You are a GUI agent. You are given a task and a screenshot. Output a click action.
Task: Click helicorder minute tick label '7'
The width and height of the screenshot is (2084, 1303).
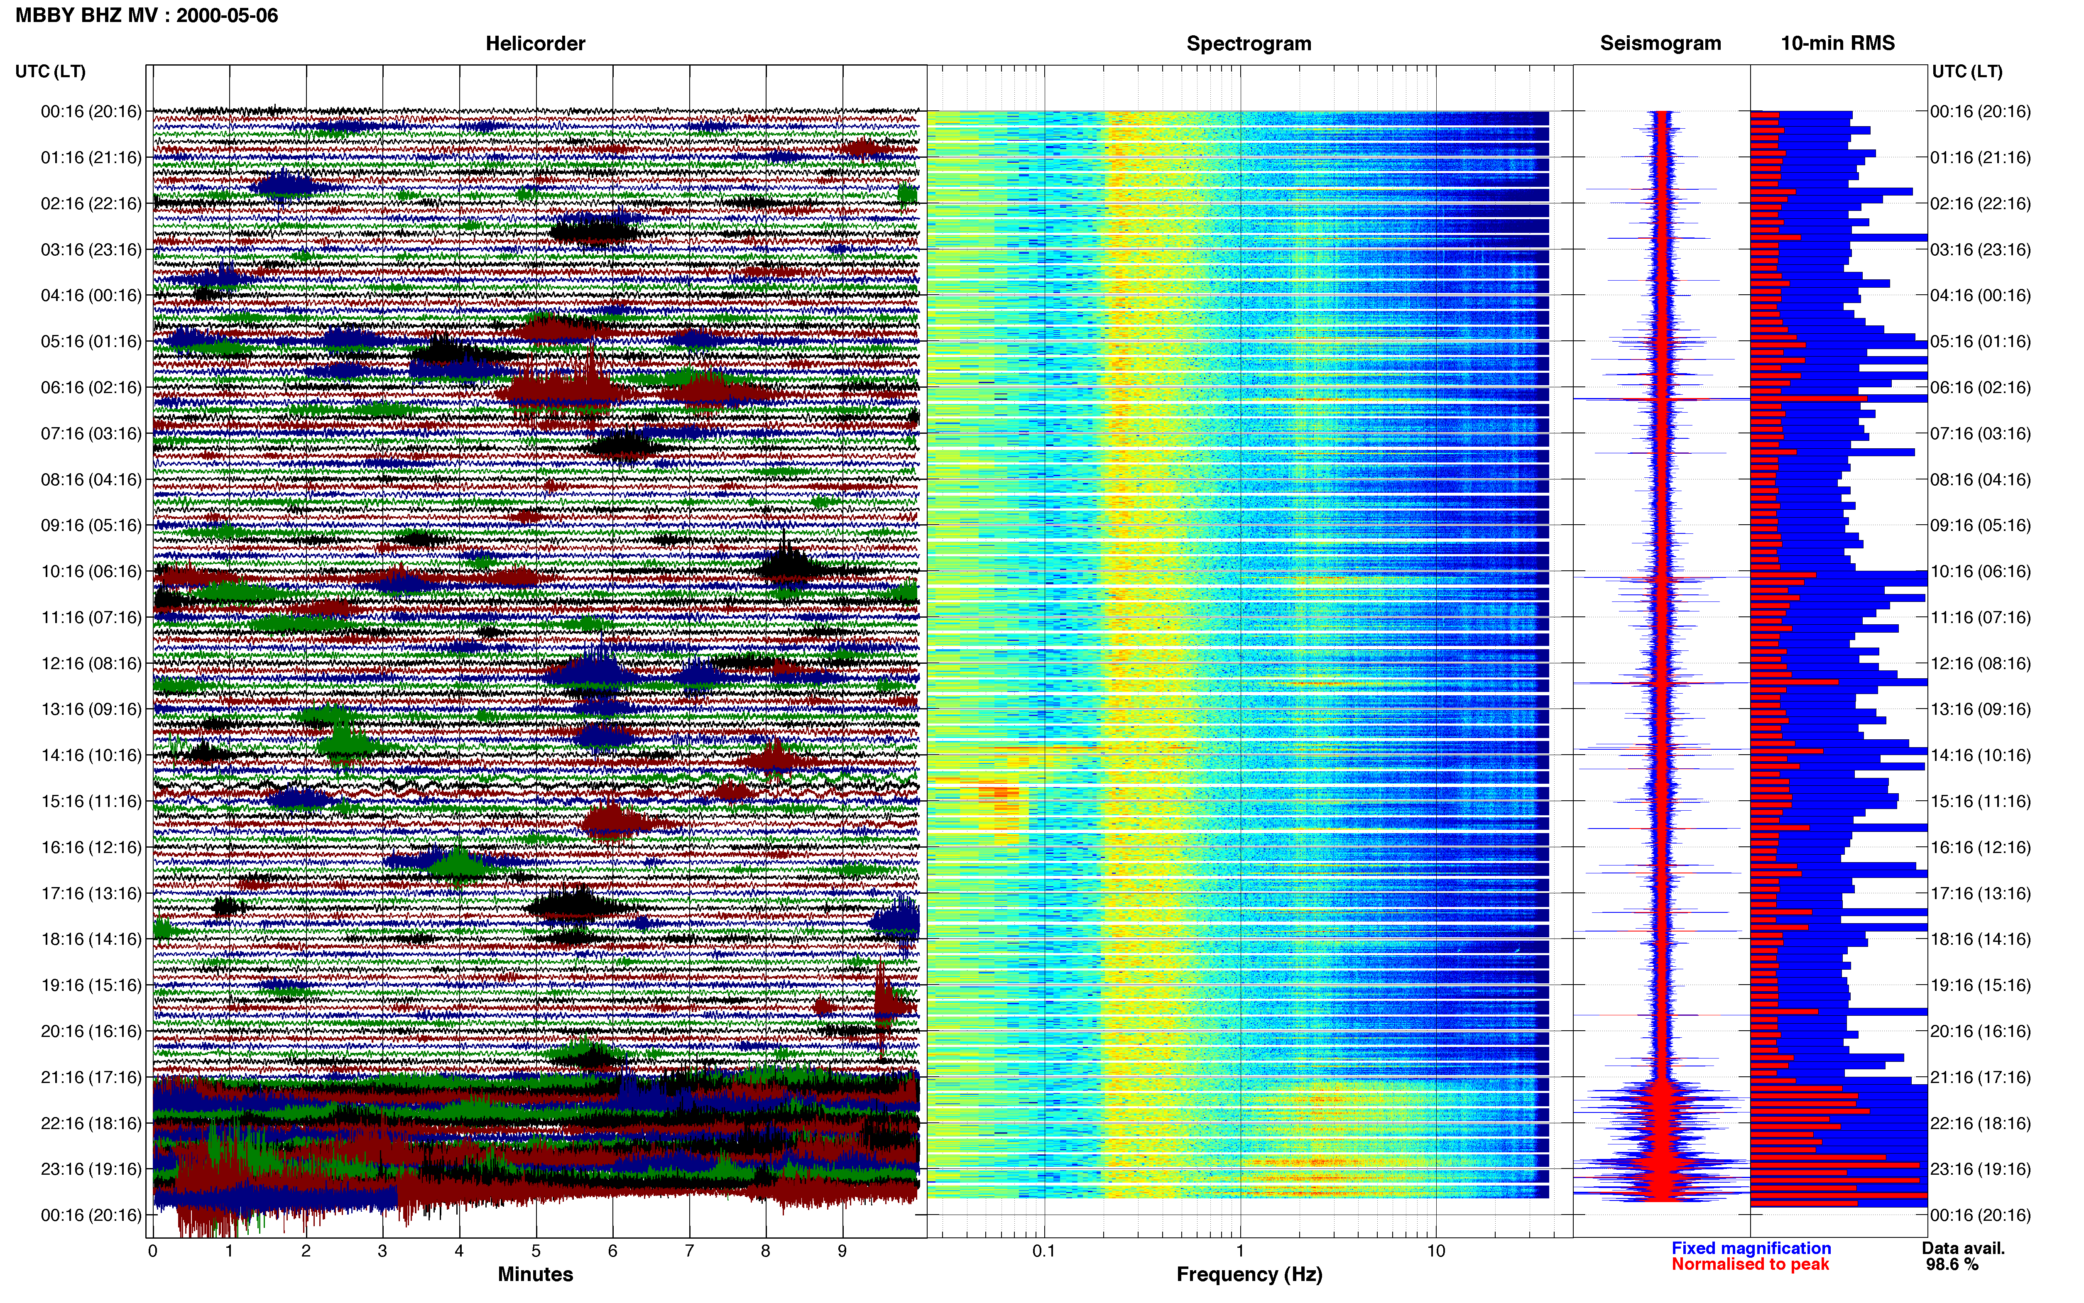[690, 1251]
